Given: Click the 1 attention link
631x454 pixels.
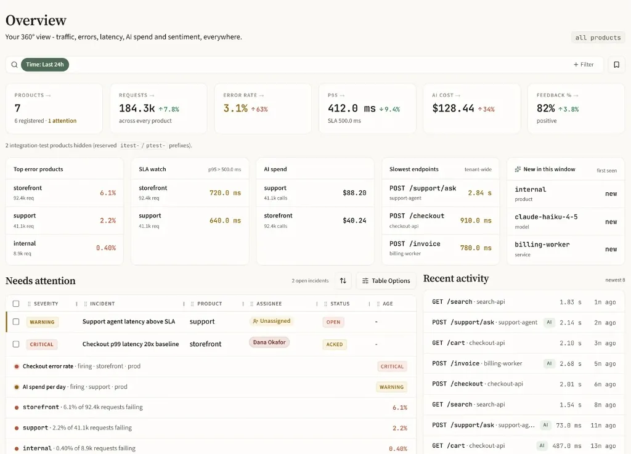Looking at the screenshot, I should tap(62, 121).
